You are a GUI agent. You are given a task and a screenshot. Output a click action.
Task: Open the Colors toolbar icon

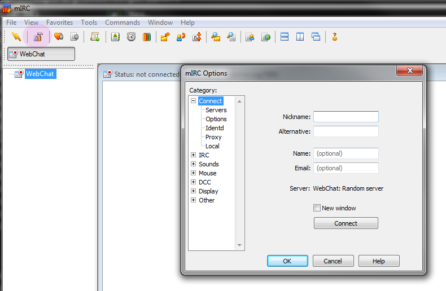click(x=147, y=37)
